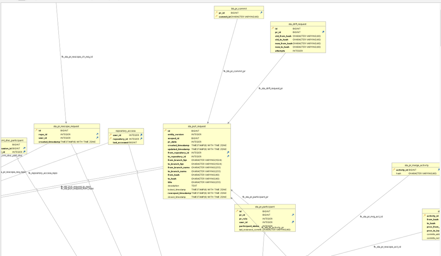This screenshot has height=256, width=441.
Task: Click the key icon beside activity_id in sta_pr_merge_activity
Action: click(393, 169)
